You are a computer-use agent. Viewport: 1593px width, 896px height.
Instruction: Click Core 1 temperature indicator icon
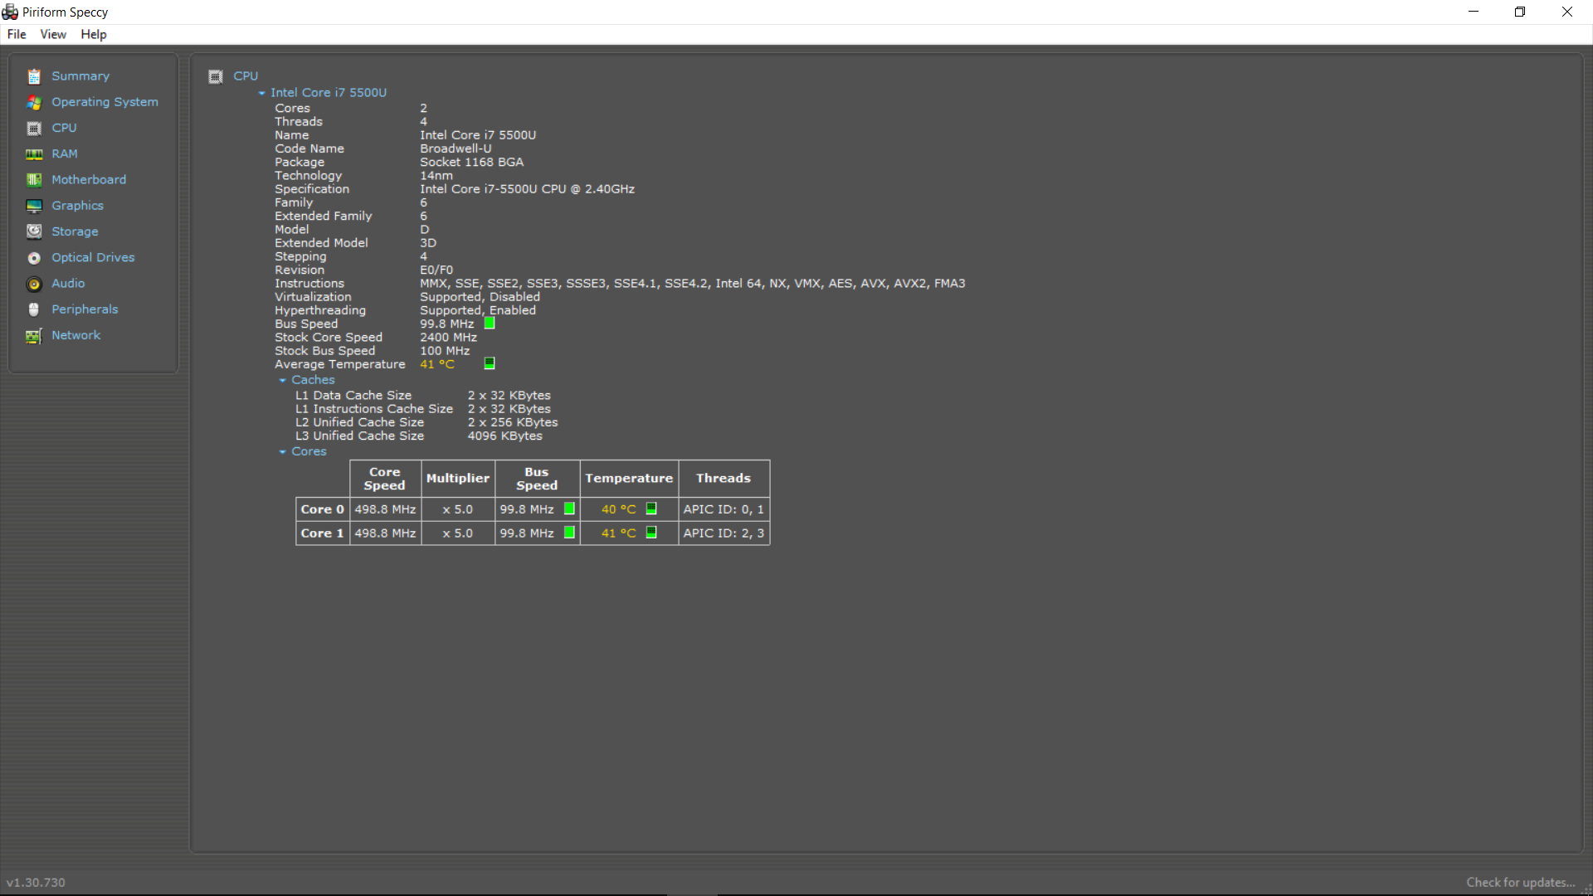[651, 533]
